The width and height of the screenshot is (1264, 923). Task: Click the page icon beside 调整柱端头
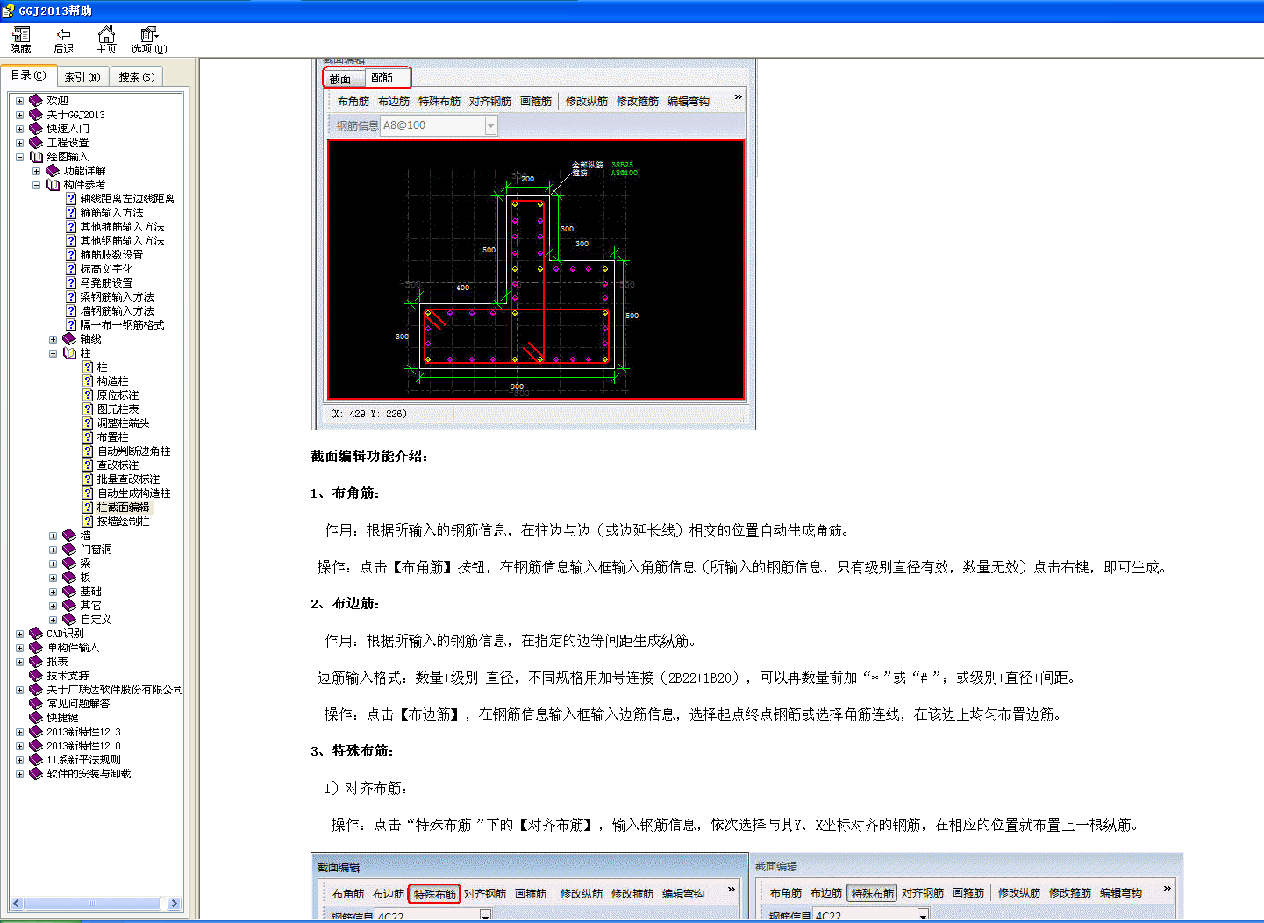[x=88, y=423]
